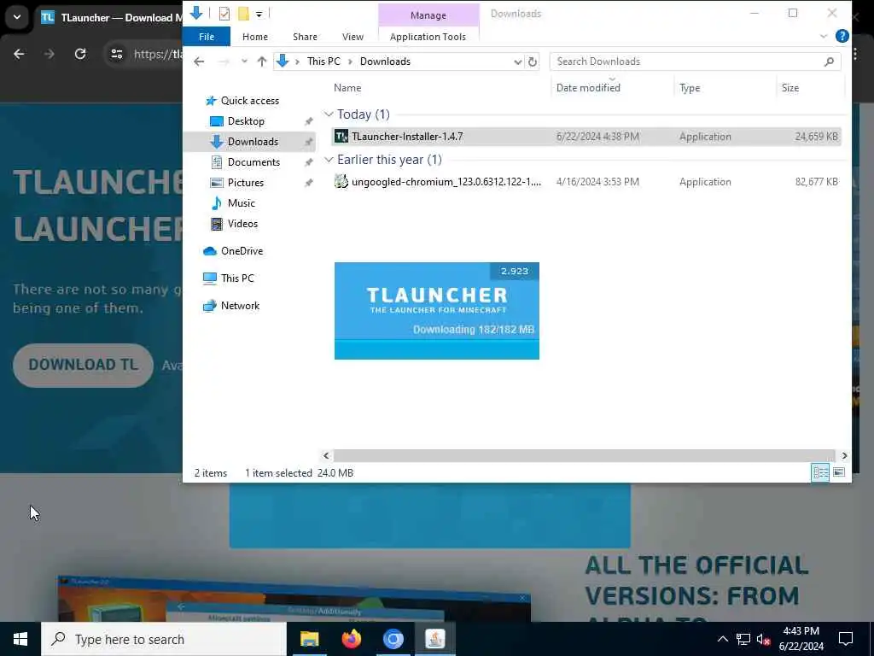Image resolution: width=874 pixels, height=656 pixels.
Task: Open Downloads in the navigation pane
Action: tap(253, 142)
